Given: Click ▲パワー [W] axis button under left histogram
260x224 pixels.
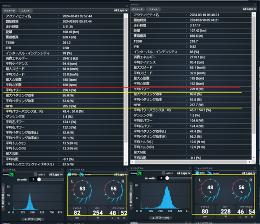Looking at the screenshot, I should click(33, 219).
